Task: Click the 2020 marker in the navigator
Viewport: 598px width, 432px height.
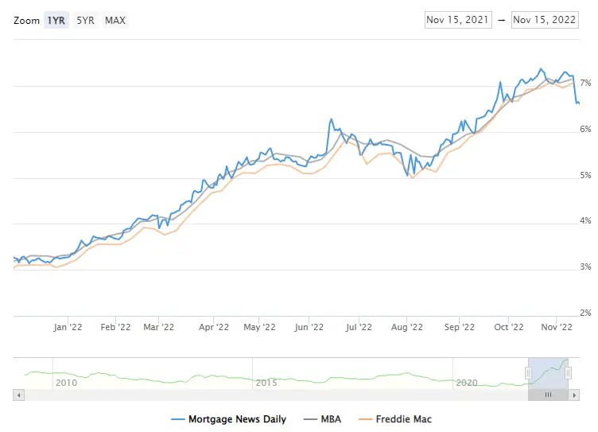Action: [x=467, y=383]
